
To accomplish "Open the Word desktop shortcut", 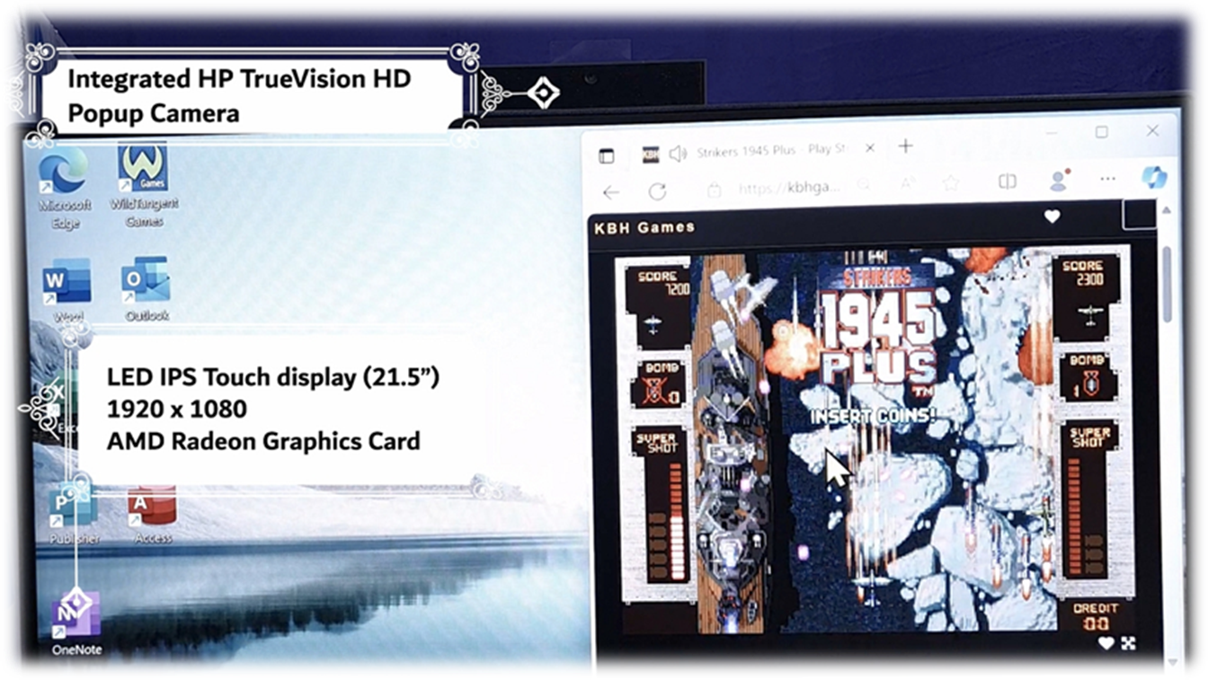I will point(67,284).
